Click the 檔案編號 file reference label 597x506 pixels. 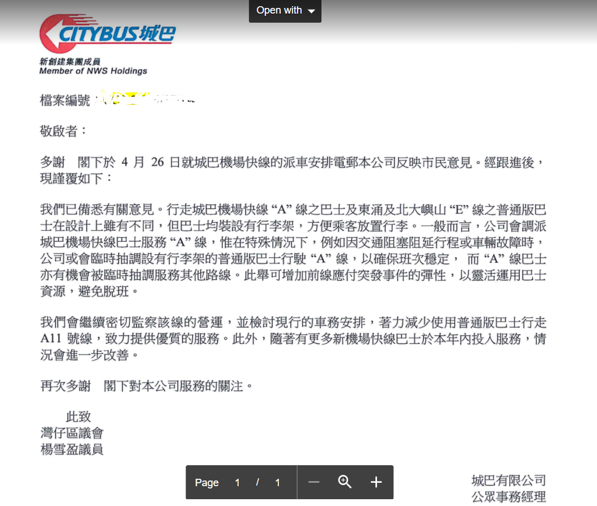[65, 101]
